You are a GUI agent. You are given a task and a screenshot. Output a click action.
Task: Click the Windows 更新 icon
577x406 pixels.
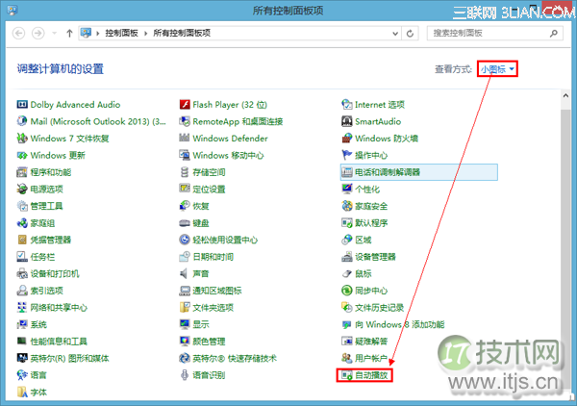pyautogui.click(x=22, y=155)
